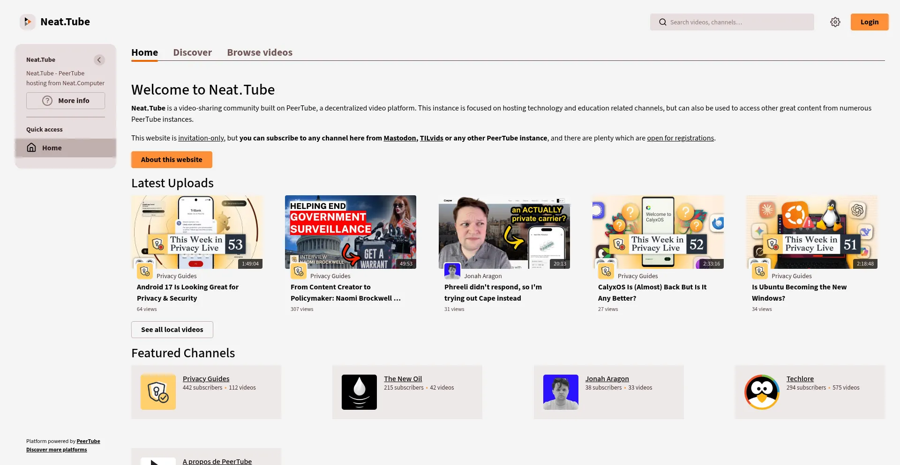900x465 pixels.
Task: Open the Mastodon link
Action: coord(400,138)
